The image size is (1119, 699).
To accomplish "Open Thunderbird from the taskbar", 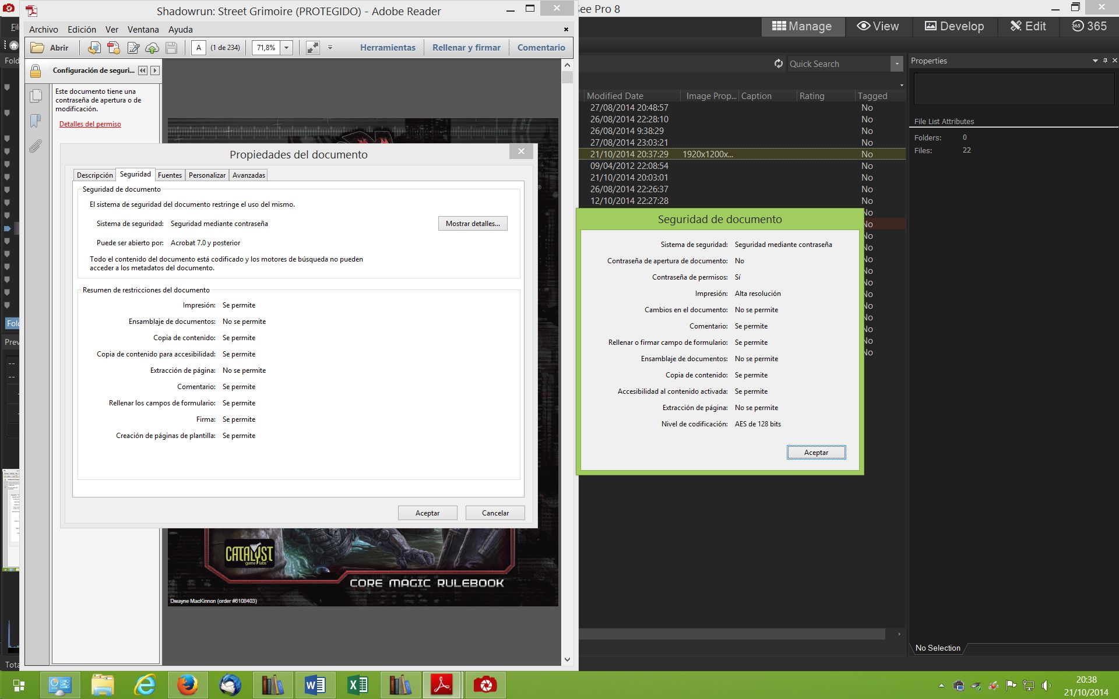I will (230, 685).
